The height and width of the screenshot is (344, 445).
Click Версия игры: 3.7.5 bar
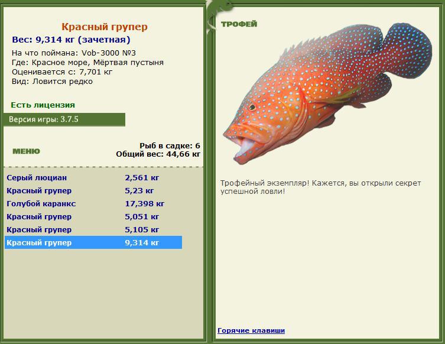(x=64, y=119)
